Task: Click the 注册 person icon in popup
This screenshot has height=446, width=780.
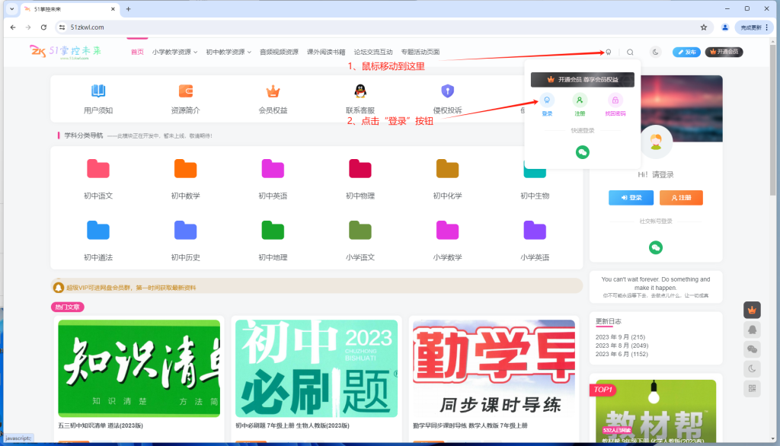Action: click(580, 100)
